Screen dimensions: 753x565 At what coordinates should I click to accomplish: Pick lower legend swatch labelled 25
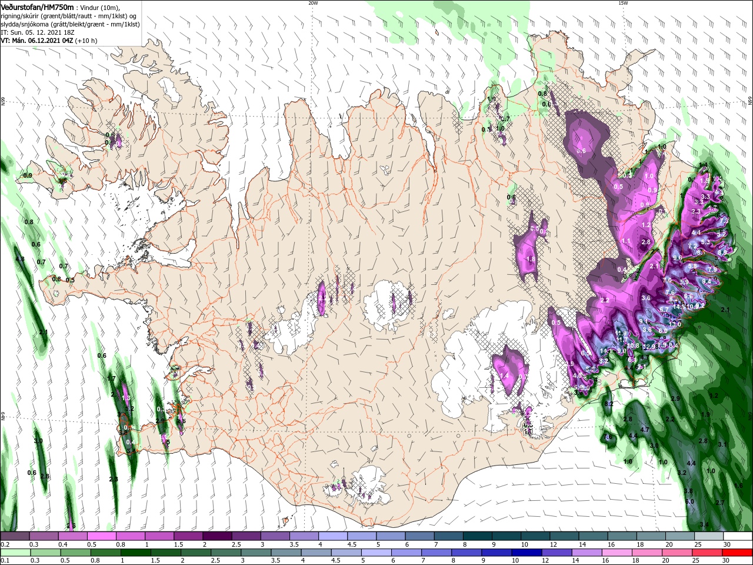point(708,553)
